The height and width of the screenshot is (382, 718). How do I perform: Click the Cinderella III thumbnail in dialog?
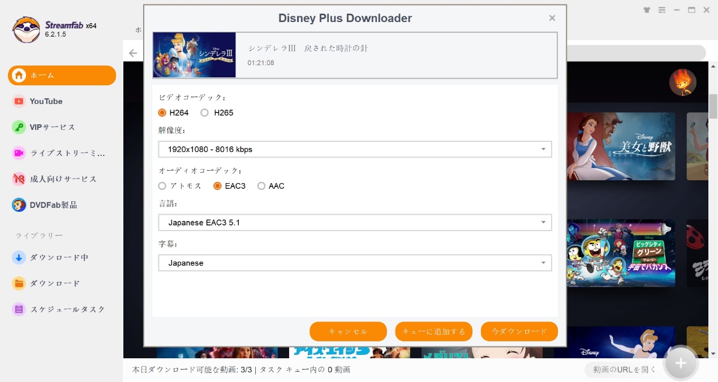click(x=195, y=55)
